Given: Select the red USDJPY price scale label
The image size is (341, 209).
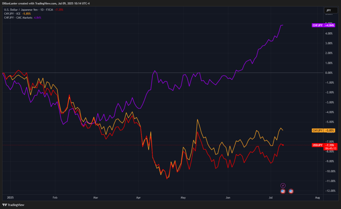Looking at the screenshot, I should click(x=323, y=145).
